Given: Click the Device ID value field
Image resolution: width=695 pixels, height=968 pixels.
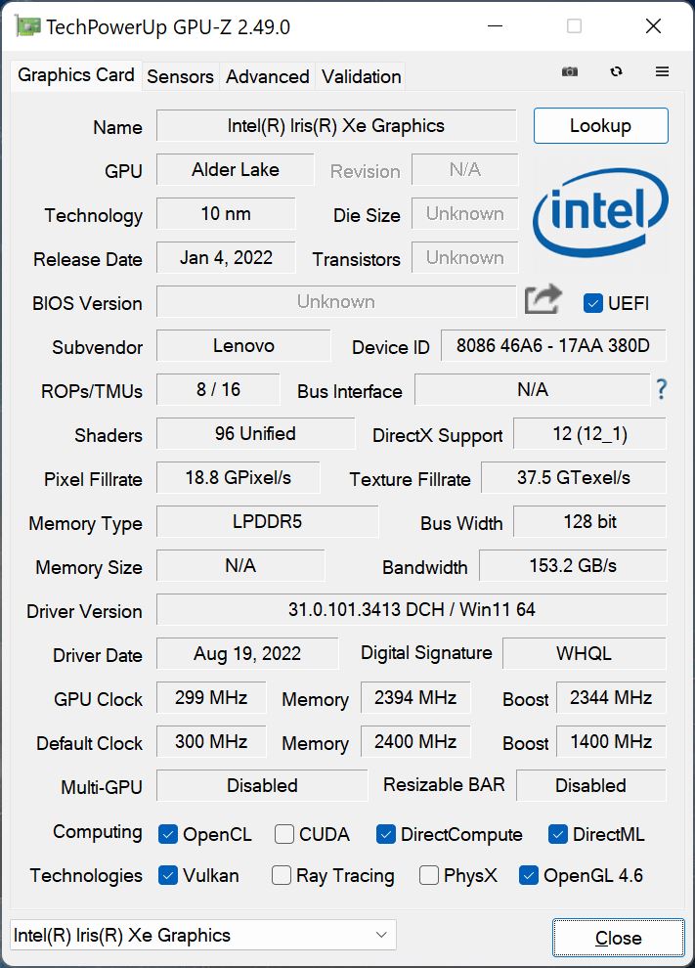Looking at the screenshot, I should [x=553, y=346].
